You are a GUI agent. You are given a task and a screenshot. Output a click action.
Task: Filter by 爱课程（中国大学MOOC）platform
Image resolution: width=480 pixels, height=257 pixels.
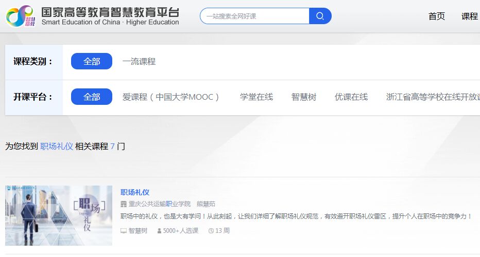coord(171,97)
